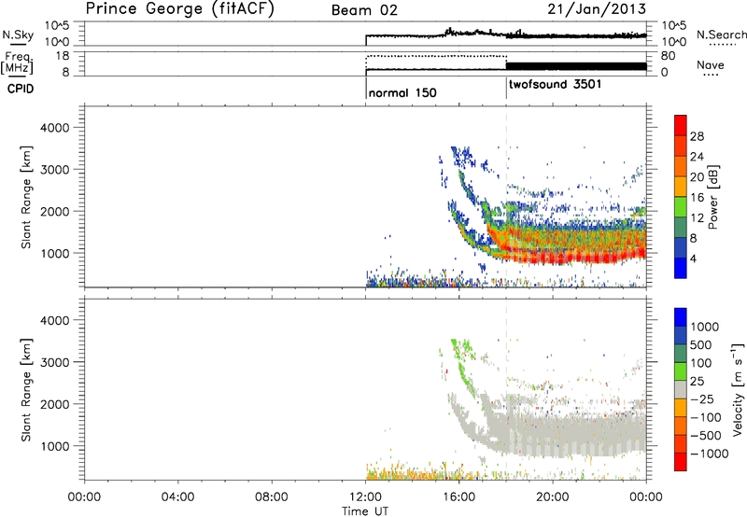Click the Time UT axis label
The image size is (747, 517).
365,511
